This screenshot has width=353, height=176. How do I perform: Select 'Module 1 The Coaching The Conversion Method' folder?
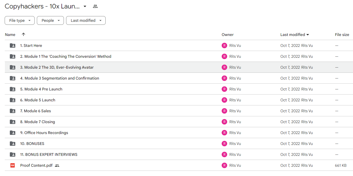click(66, 56)
